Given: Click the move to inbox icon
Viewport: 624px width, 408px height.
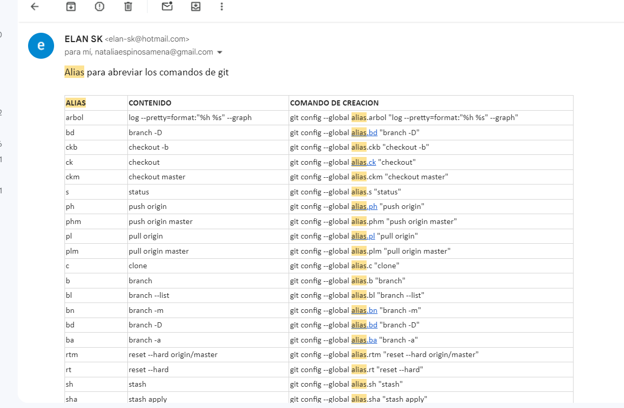Looking at the screenshot, I should click(x=196, y=7).
